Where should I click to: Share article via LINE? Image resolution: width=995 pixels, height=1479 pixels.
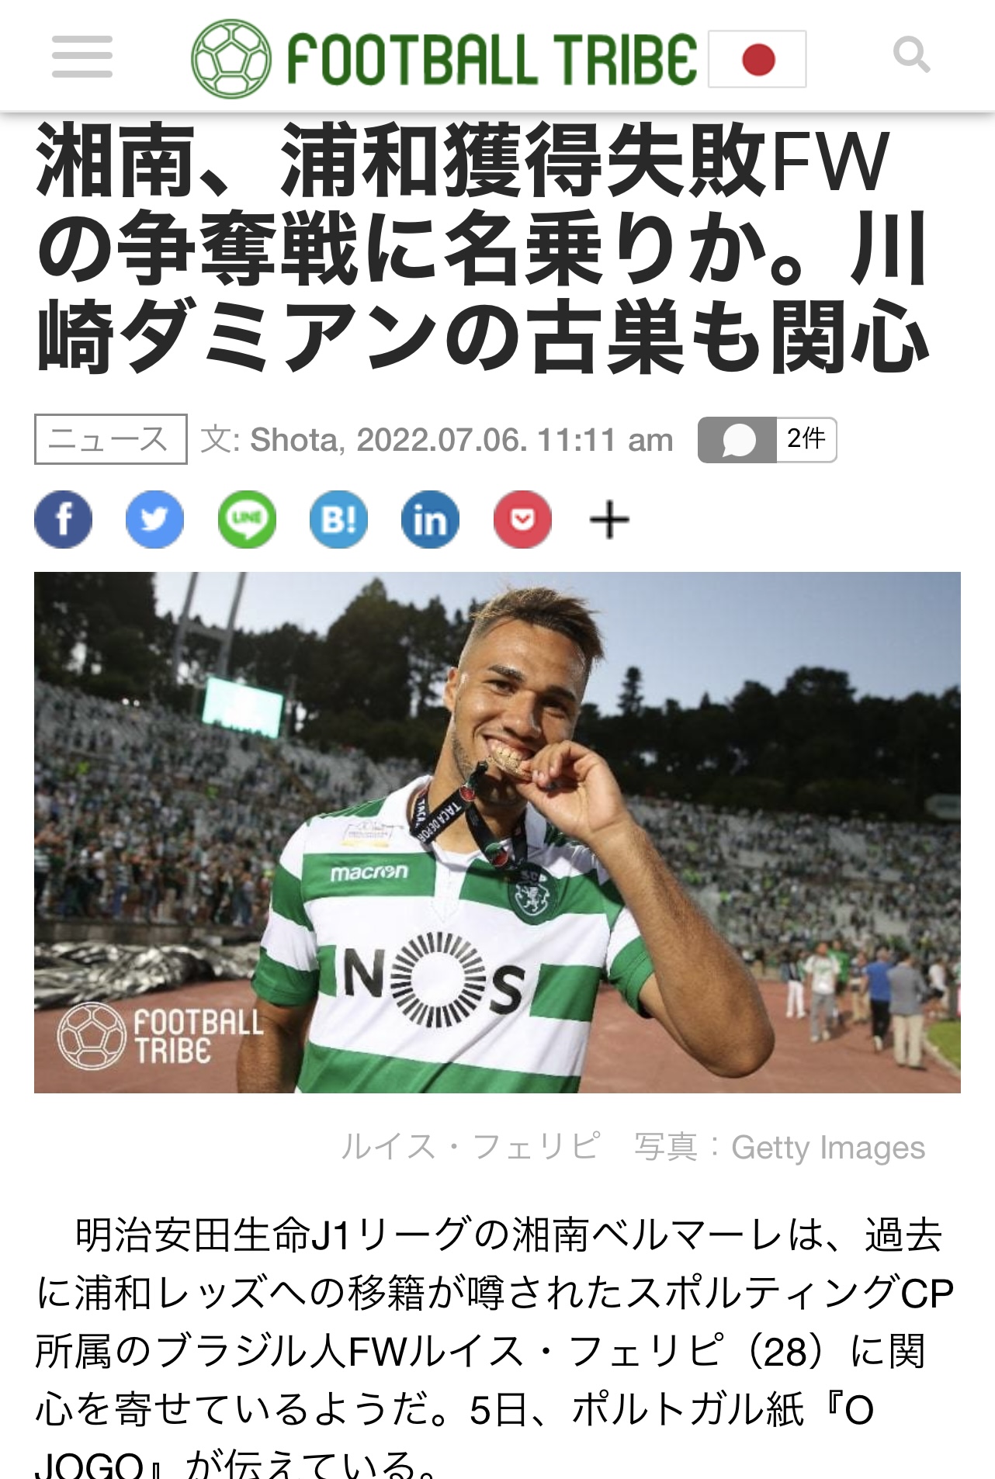point(247,519)
